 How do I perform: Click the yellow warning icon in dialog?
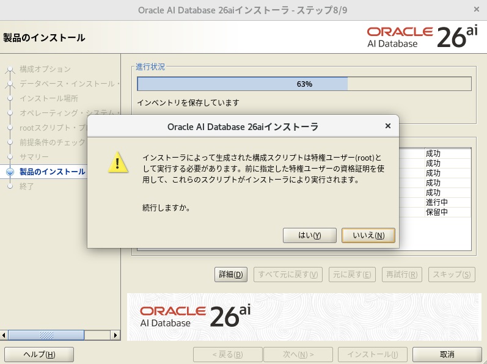tap(118, 162)
